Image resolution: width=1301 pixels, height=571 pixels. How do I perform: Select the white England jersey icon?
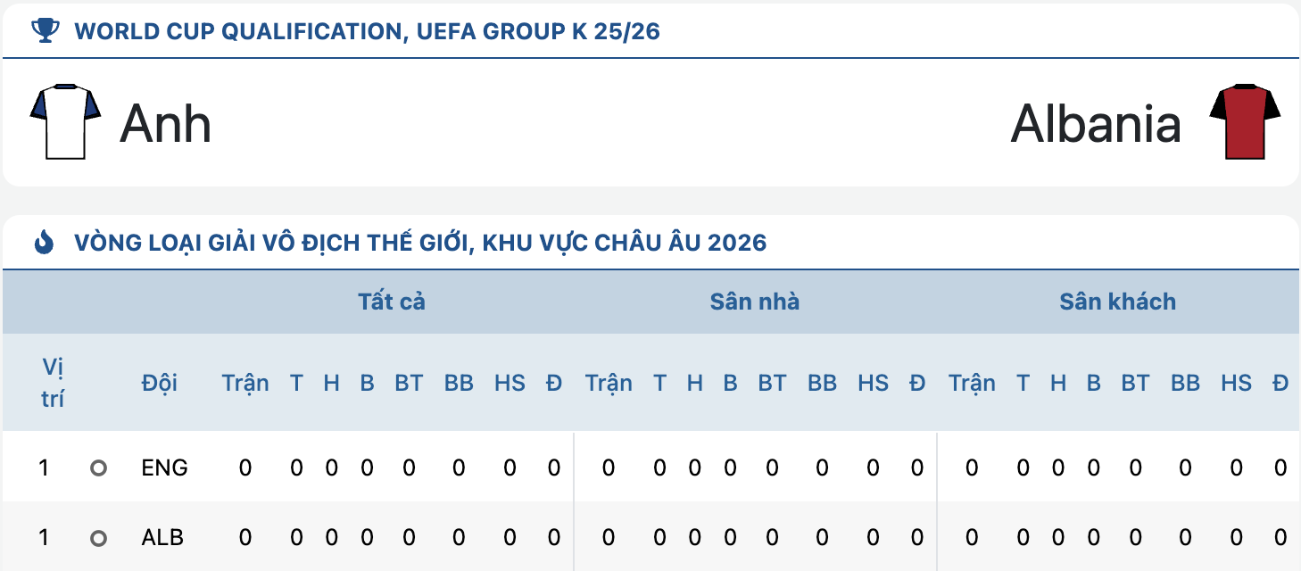tap(65, 122)
